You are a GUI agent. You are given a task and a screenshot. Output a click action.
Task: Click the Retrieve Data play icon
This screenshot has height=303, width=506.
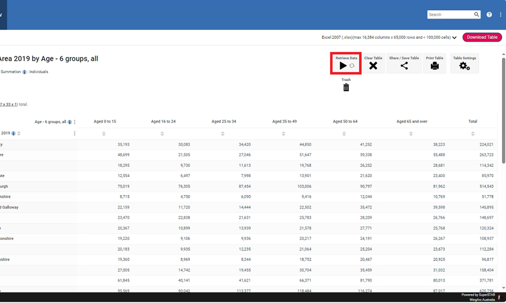pyautogui.click(x=343, y=66)
